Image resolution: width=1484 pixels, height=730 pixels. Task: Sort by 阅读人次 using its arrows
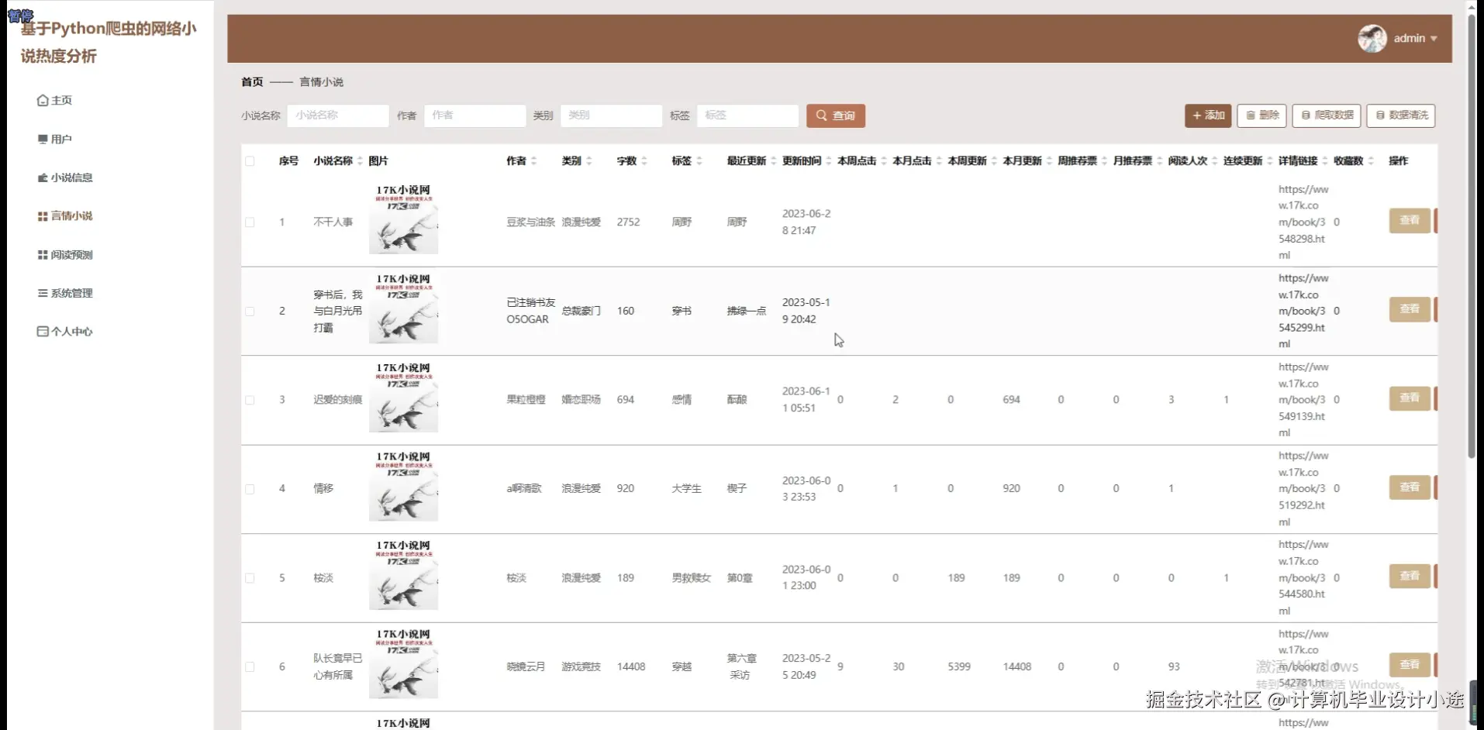click(1214, 161)
